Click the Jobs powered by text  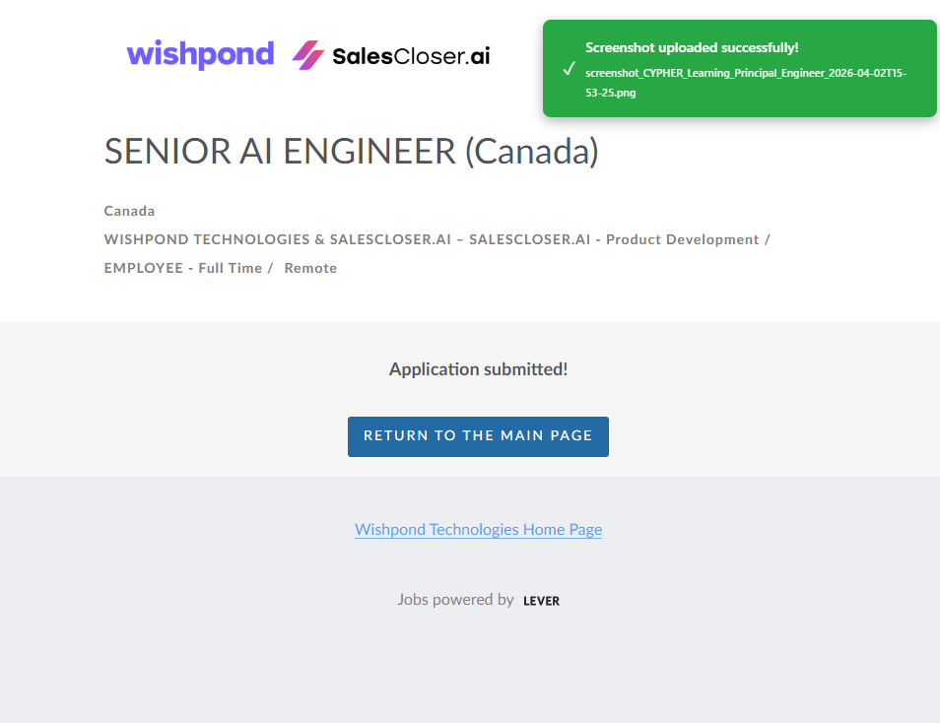tap(455, 599)
